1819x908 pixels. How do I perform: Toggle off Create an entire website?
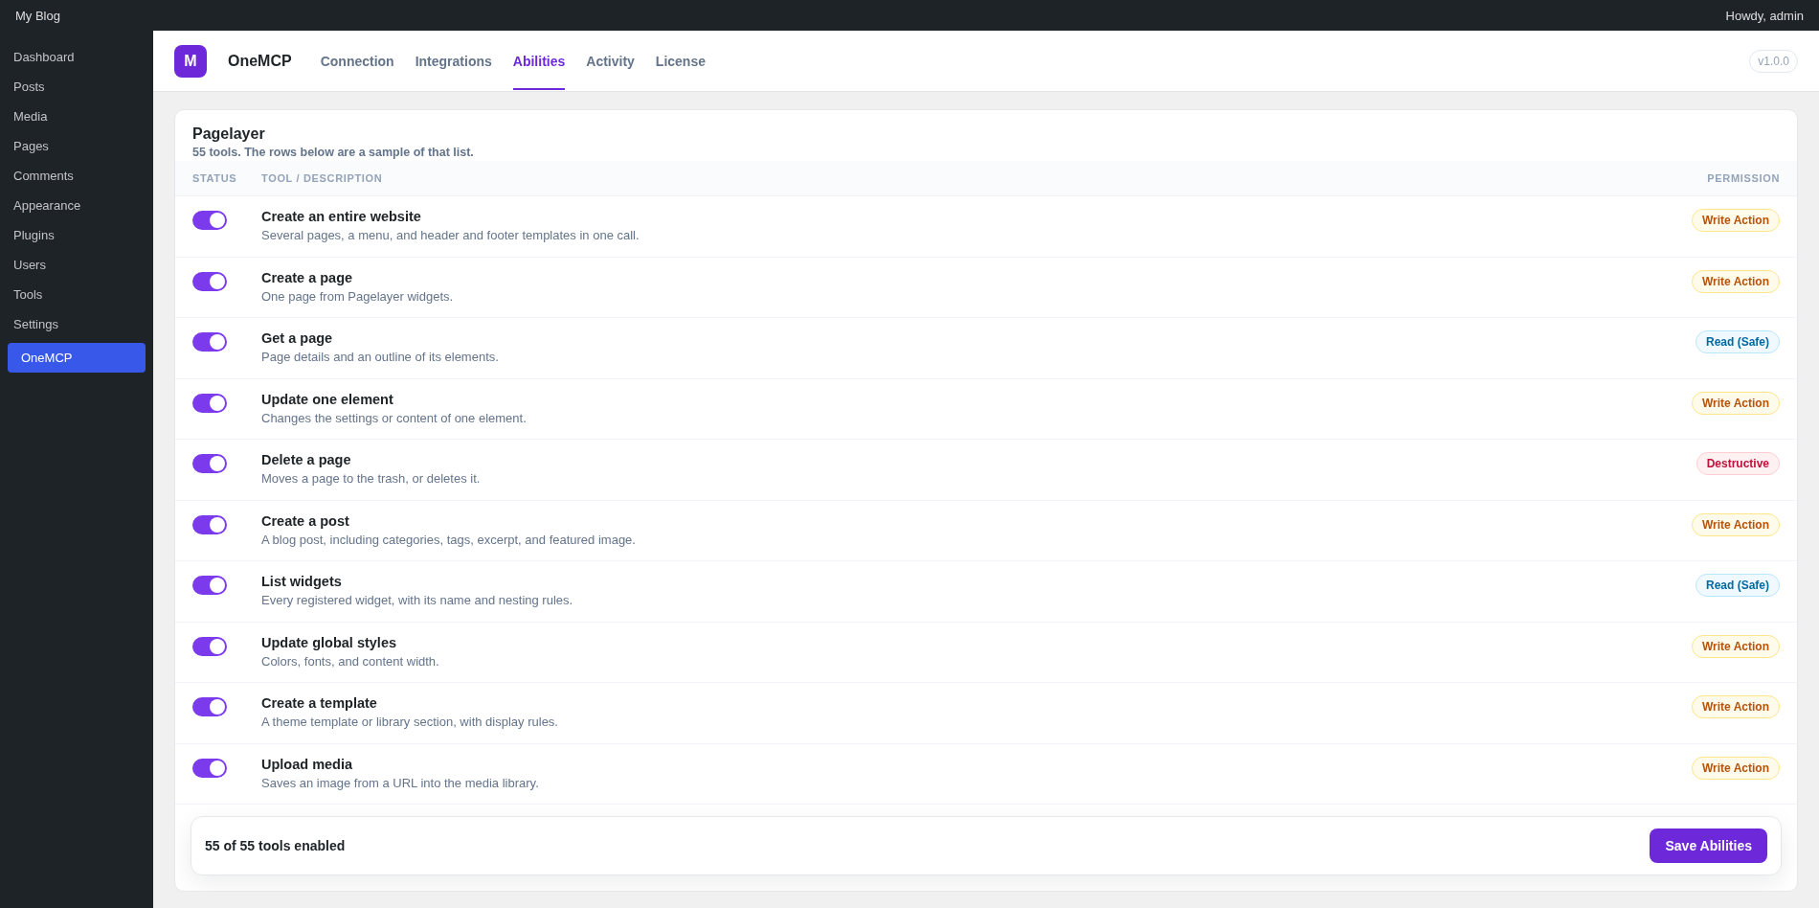point(210,220)
